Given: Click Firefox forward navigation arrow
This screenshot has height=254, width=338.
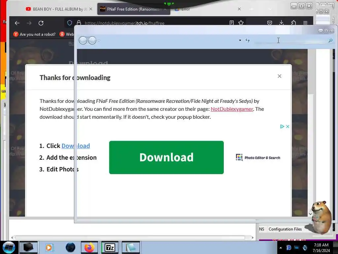Looking at the screenshot, I should click(x=29, y=23).
